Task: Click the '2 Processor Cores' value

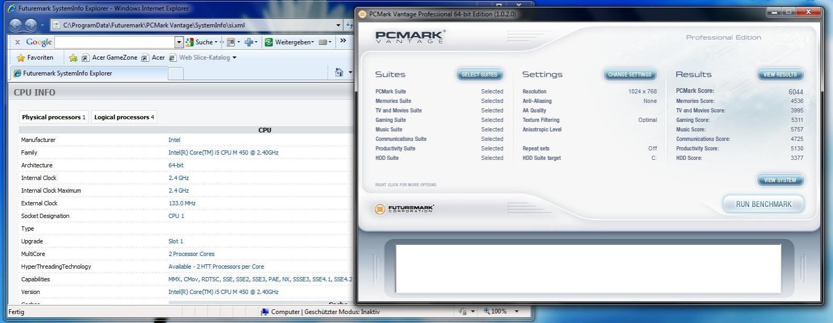Action: 191,254
